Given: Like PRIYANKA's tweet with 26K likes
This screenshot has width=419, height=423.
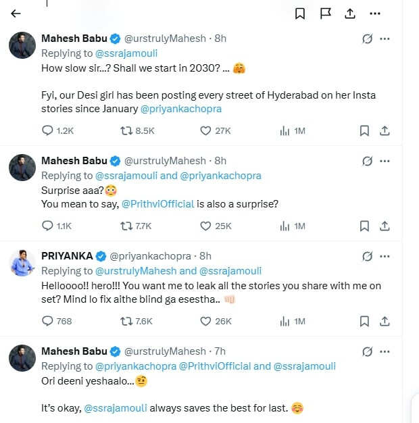Looking at the screenshot, I should 205,321.
